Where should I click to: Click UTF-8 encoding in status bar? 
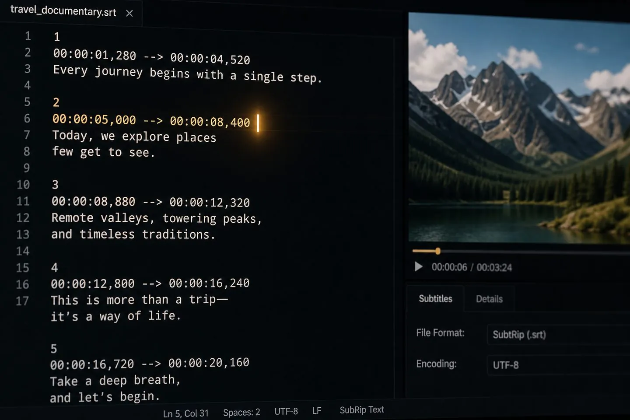(286, 412)
